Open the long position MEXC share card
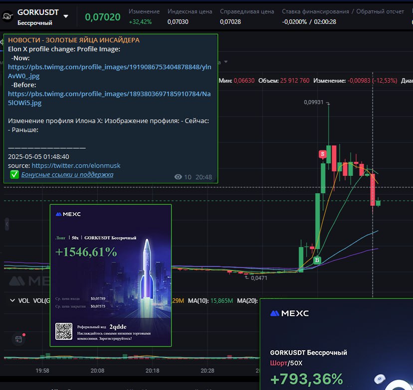This screenshot has width=413, height=390. (x=111, y=275)
